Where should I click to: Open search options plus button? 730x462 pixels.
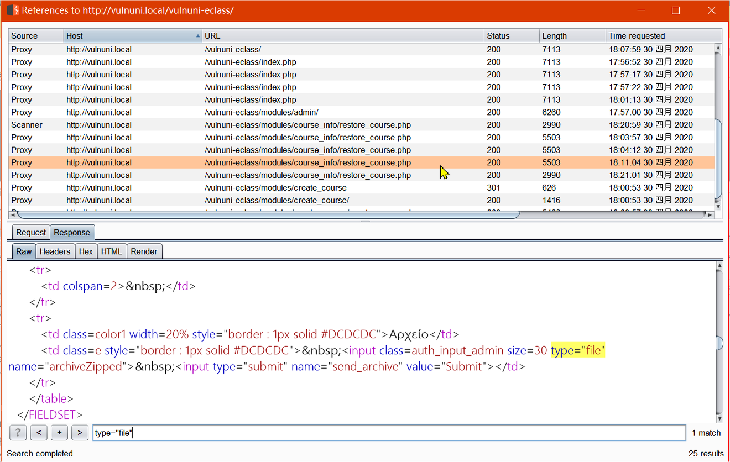pos(59,433)
